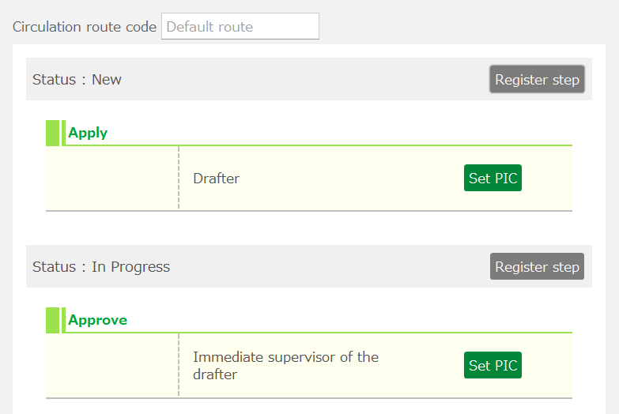The width and height of the screenshot is (619, 414).
Task: Click Set PIC for the Drafter
Action: [493, 179]
